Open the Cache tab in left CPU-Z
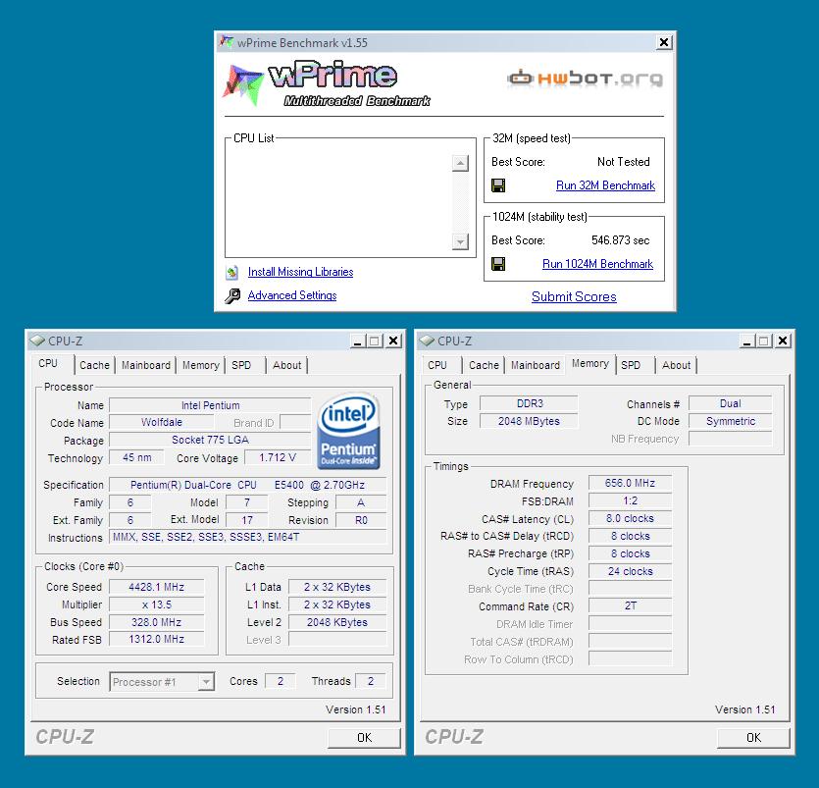 [x=94, y=365]
